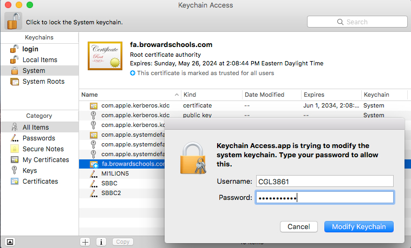Click the certificate expiry date line

(227, 63)
